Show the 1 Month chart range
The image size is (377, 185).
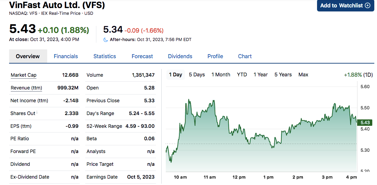click(x=221, y=75)
